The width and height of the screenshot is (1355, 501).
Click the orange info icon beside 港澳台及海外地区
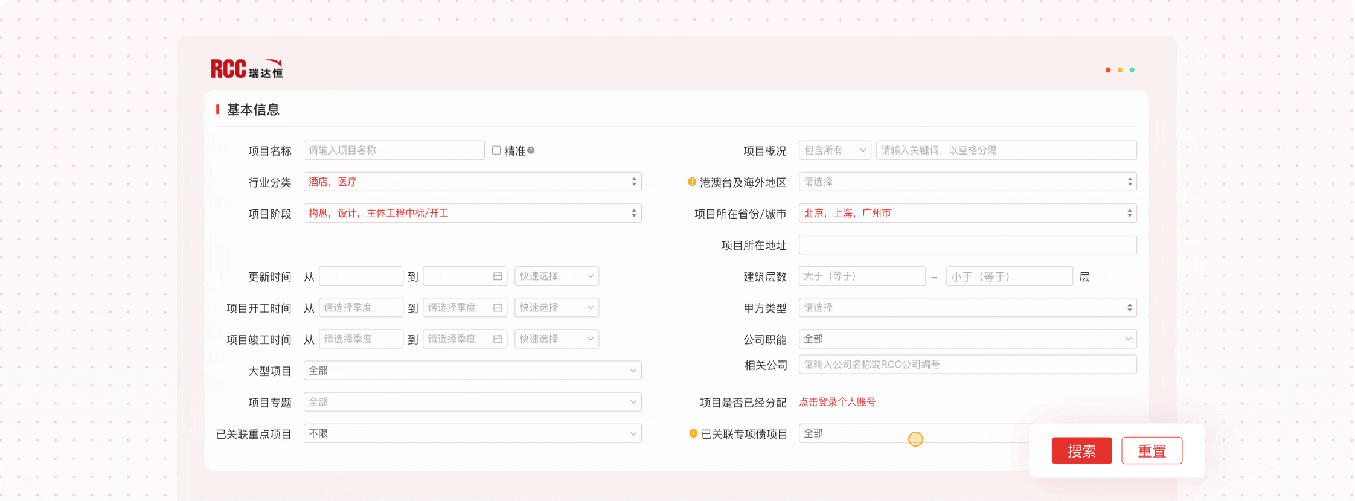pos(692,182)
